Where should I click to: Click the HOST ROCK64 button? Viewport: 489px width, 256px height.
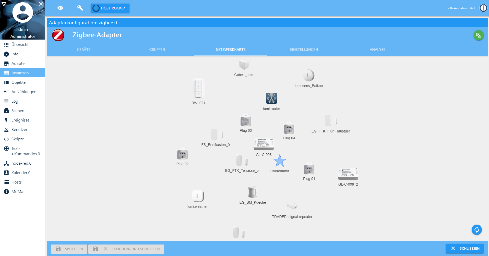coord(110,8)
